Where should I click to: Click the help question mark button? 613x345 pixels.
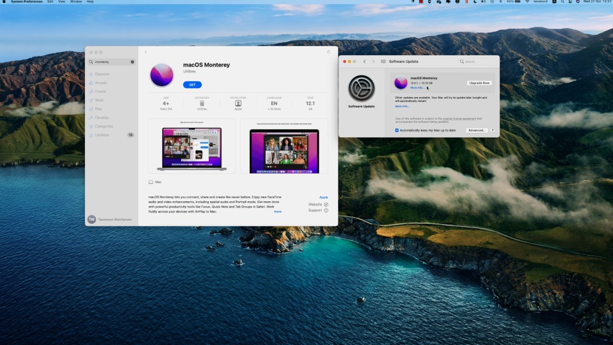(x=493, y=130)
